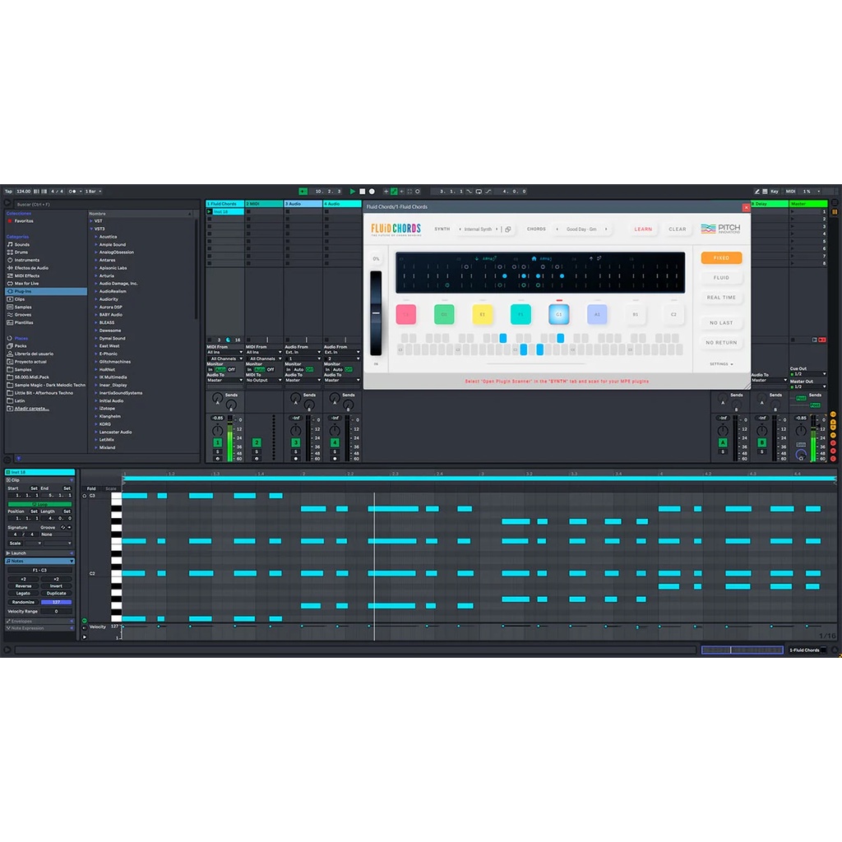
Task: Toggle the Draw Mode pencil icon
Action: point(756,191)
